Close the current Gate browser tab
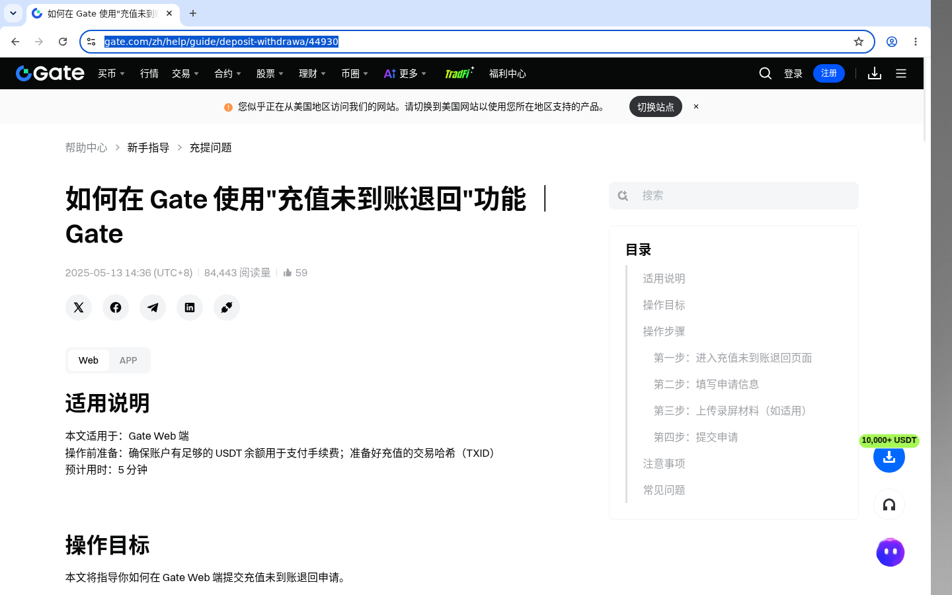Image resolution: width=952 pixels, height=595 pixels. 169,13
